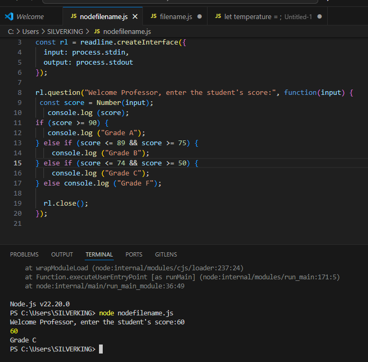This screenshot has height=362, width=368.
Task: Click the Users breadcrumb segment
Action: tap(31, 31)
